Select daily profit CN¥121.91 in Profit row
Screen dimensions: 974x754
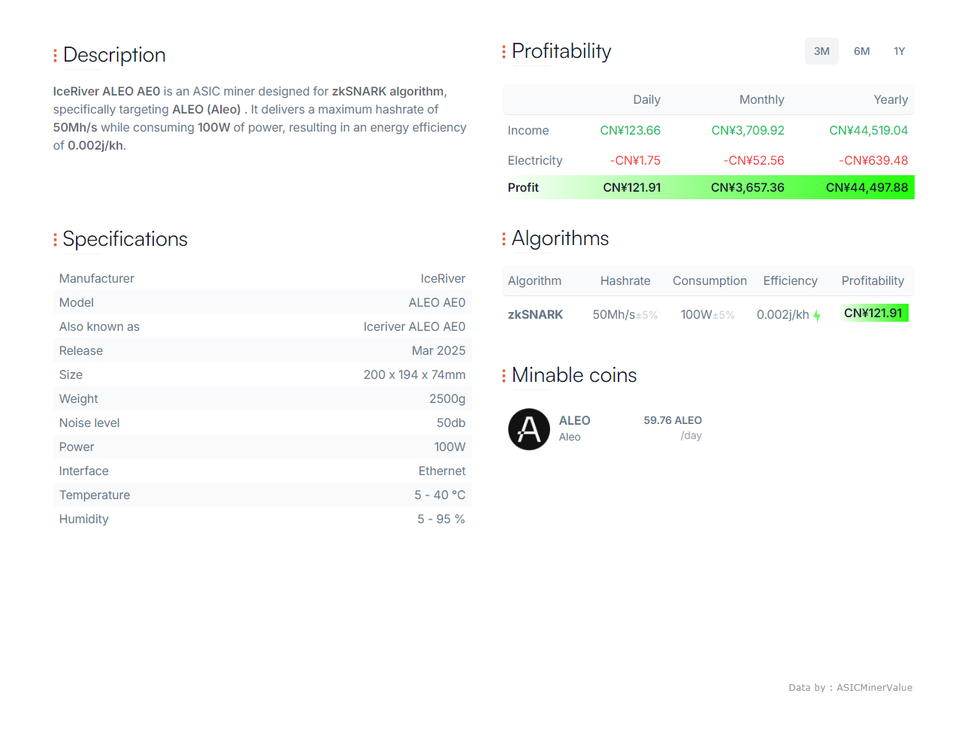click(632, 187)
